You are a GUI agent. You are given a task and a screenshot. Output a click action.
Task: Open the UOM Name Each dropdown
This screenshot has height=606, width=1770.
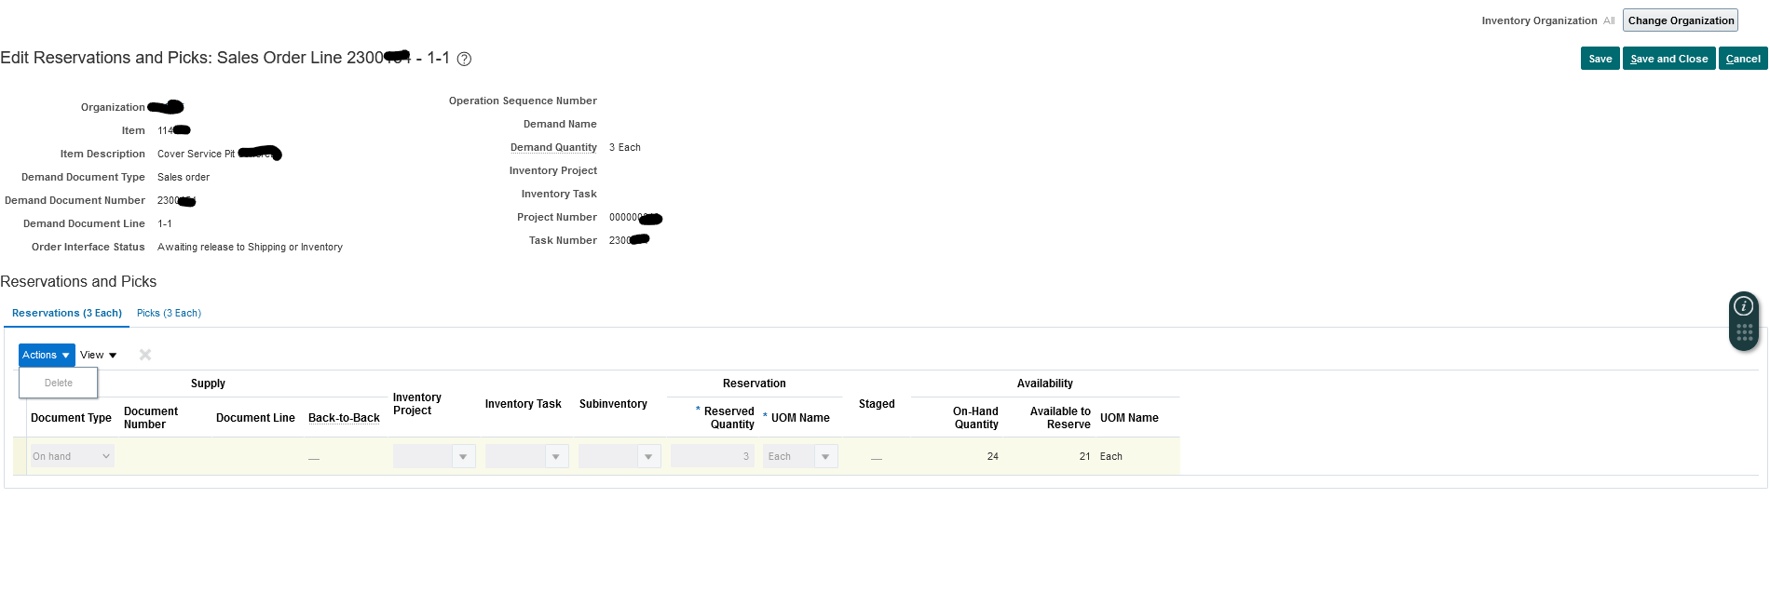tap(825, 456)
